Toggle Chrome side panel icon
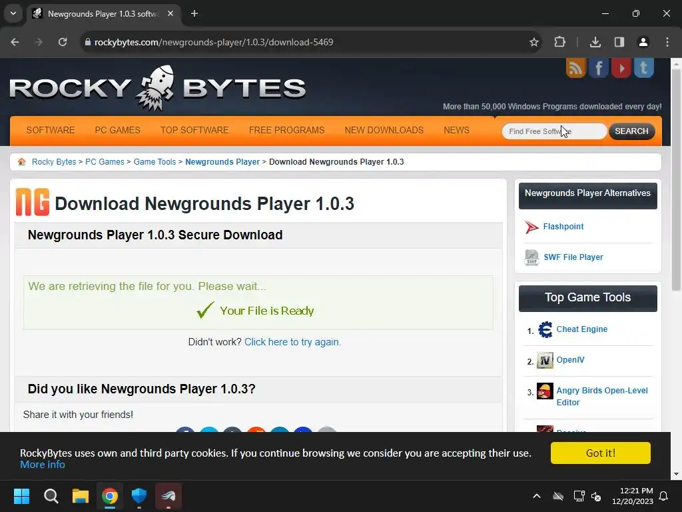 point(619,42)
